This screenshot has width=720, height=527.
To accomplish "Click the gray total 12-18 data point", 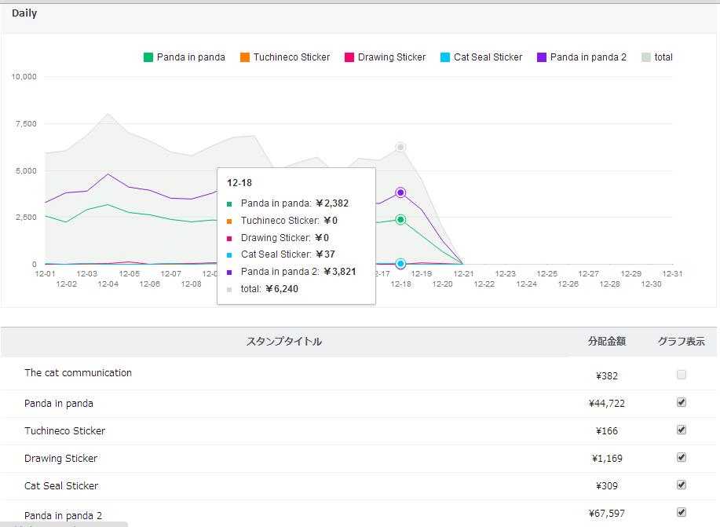I will point(400,147).
